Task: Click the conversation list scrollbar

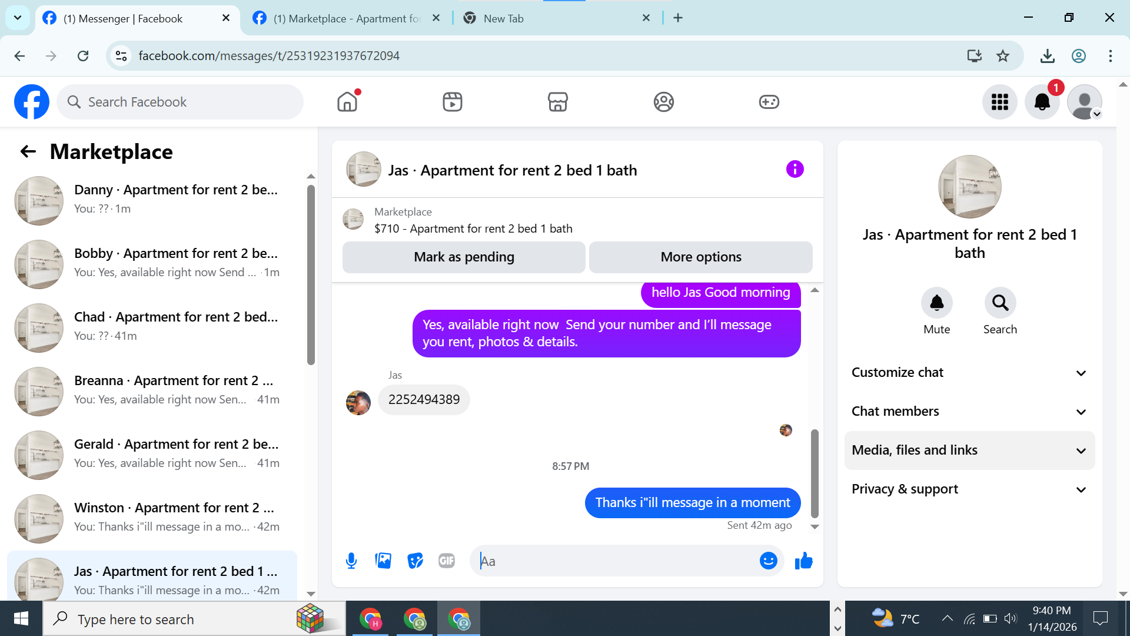Action: coord(311,275)
